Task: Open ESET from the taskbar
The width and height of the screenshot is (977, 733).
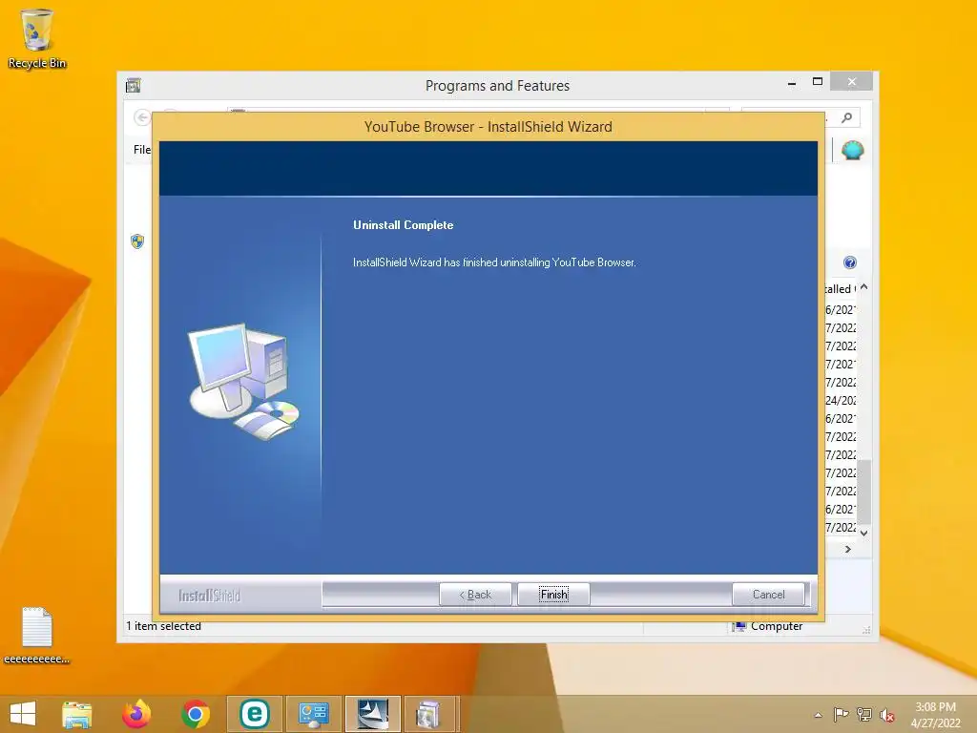Action: click(x=254, y=714)
